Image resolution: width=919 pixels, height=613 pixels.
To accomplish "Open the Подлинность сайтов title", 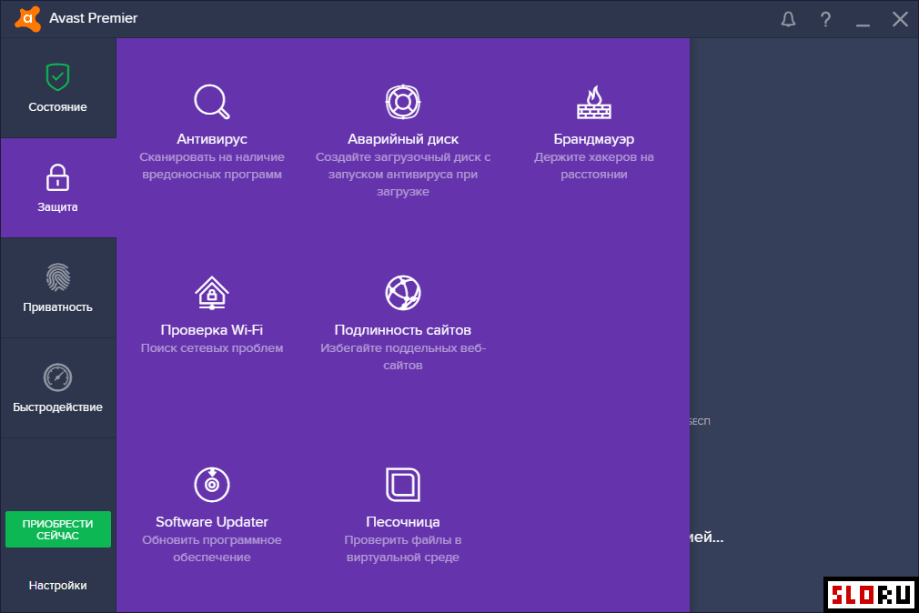I will 403,330.
